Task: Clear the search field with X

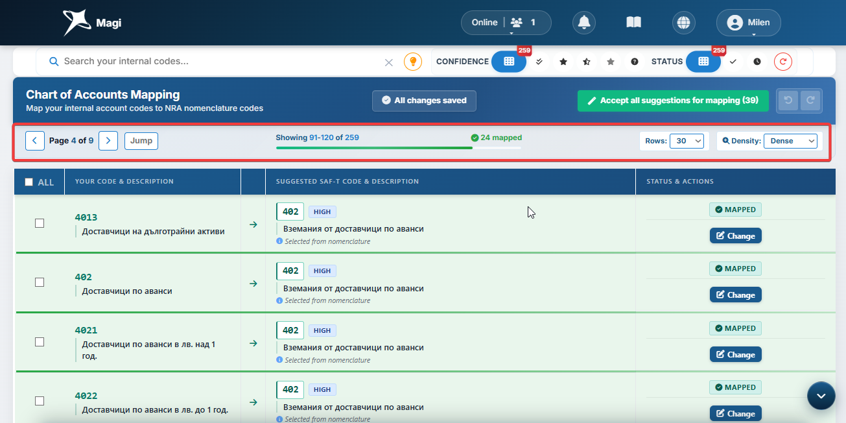Action: pyautogui.click(x=389, y=62)
